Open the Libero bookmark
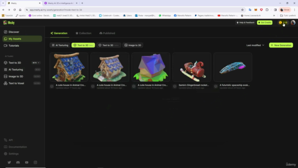The height and width of the screenshot is (168, 298). [128, 15]
